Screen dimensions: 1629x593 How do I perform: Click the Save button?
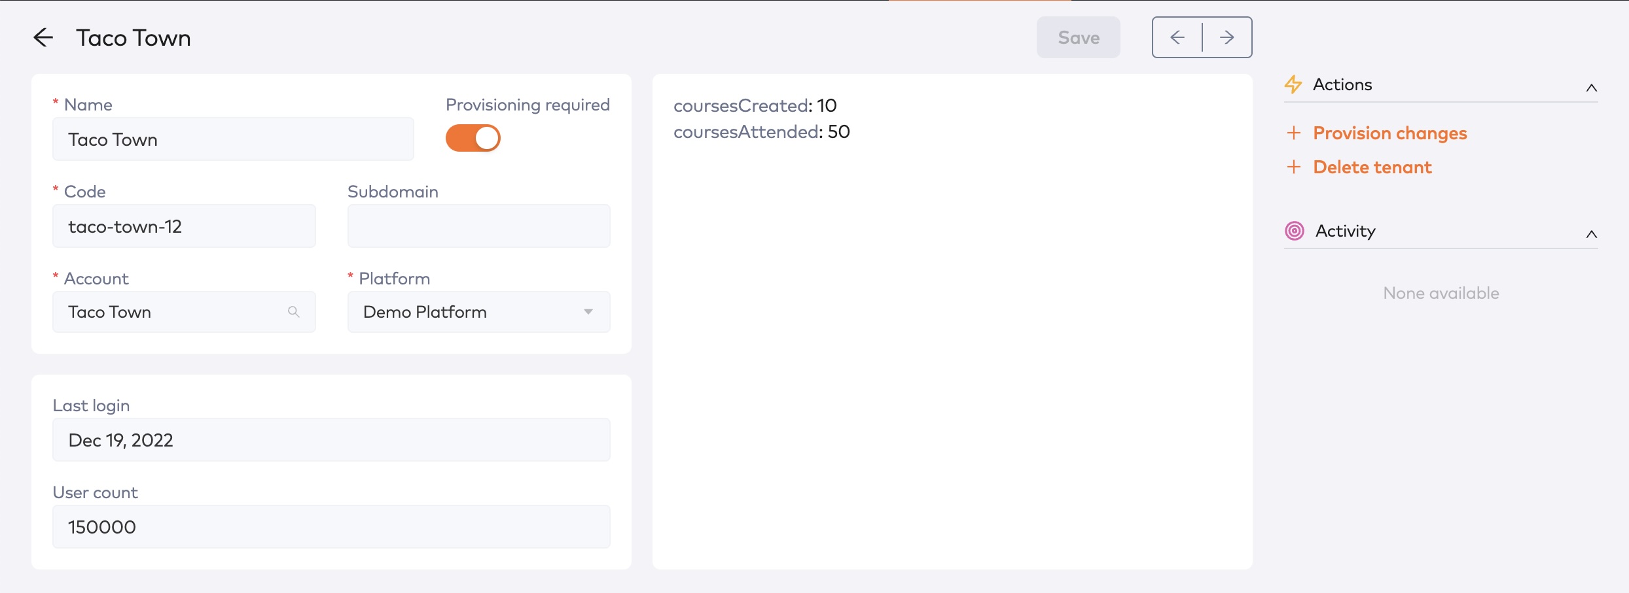point(1078,38)
